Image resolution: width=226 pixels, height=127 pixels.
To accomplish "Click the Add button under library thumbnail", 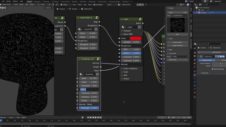I will click(177, 35).
